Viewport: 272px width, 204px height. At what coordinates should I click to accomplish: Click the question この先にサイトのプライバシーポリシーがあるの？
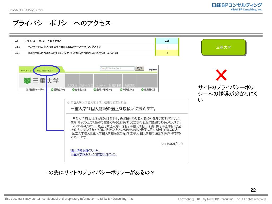(x=99, y=172)
